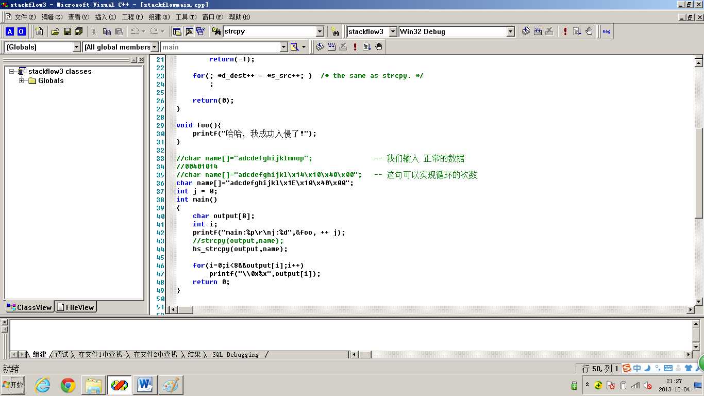
Task: Open the Redo history dropdown arrow
Action: 162,31
